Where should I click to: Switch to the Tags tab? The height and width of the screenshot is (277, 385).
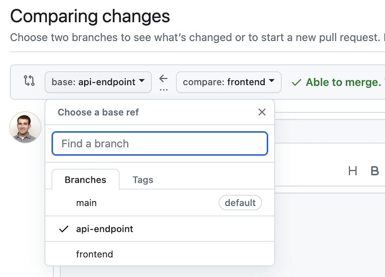[x=142, y=179]
